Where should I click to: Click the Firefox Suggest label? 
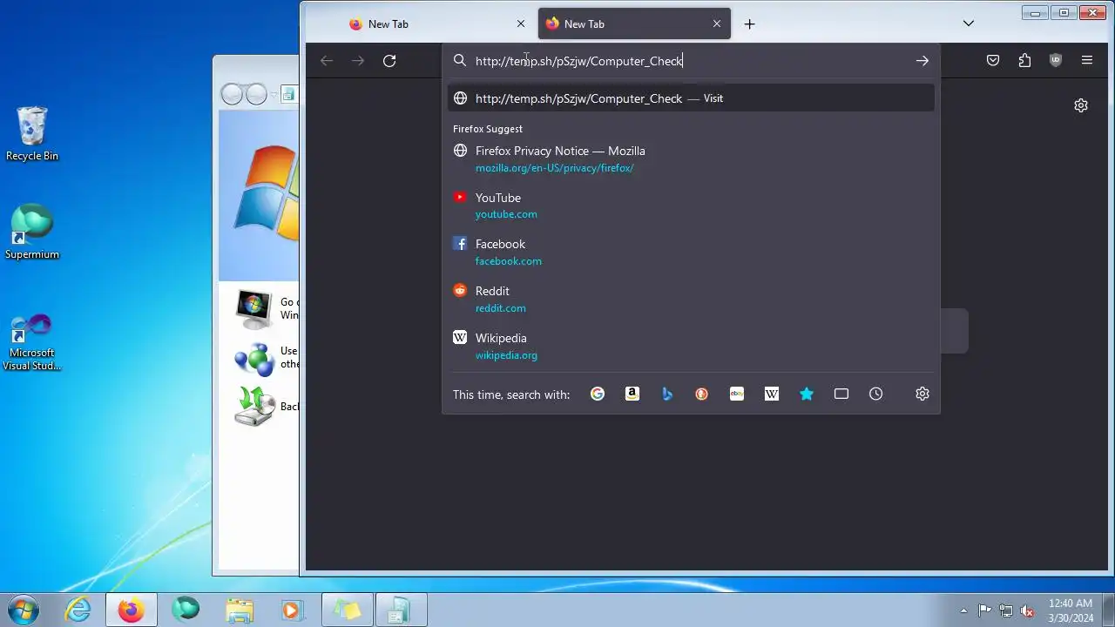(488, 129)
